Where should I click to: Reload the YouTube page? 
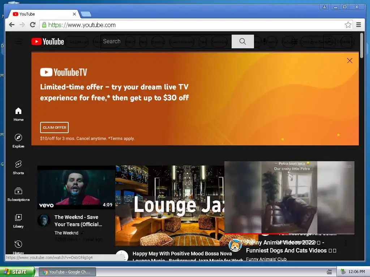33,25
